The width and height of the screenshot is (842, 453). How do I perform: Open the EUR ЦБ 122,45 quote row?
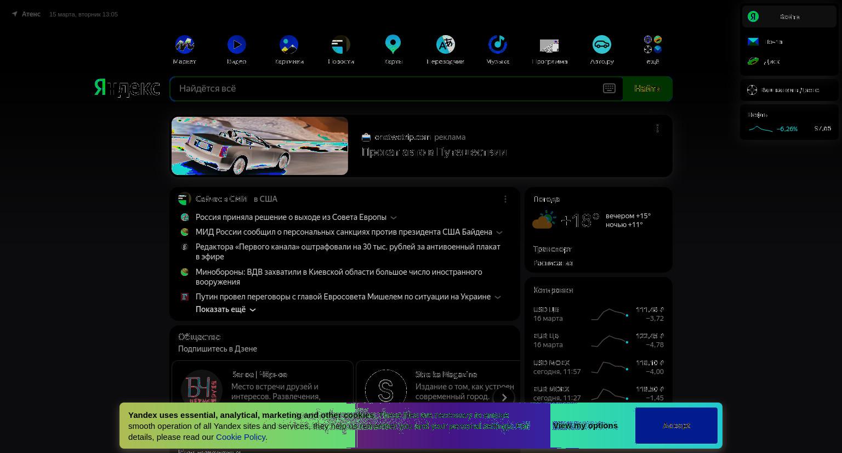pos(599,340)
